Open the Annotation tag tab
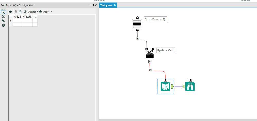The width and height of the screenshot is (257, 121). pyautogui.click(x=3, y=21)
